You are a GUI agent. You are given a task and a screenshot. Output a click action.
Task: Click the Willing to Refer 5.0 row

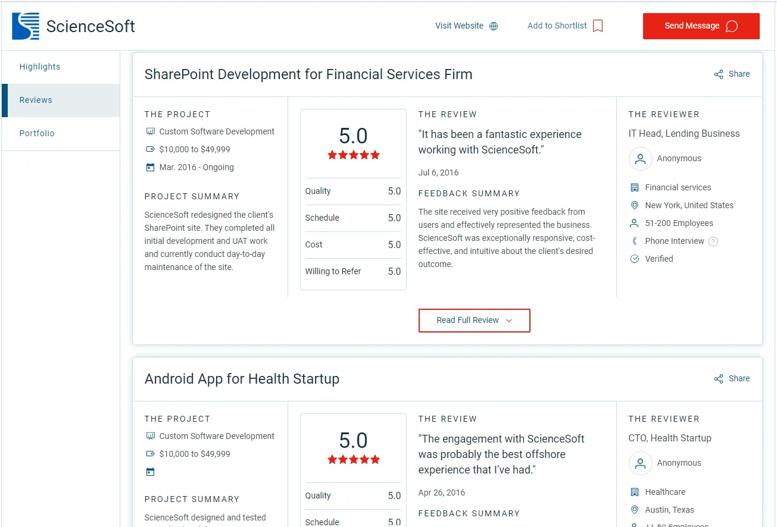[353, 272]
